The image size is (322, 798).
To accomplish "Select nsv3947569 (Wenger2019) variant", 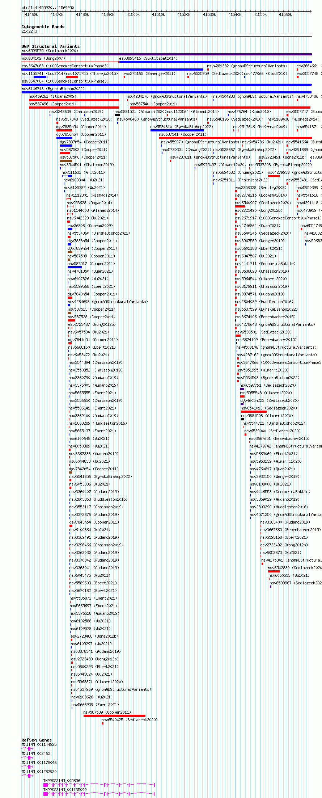I will 260,241.
